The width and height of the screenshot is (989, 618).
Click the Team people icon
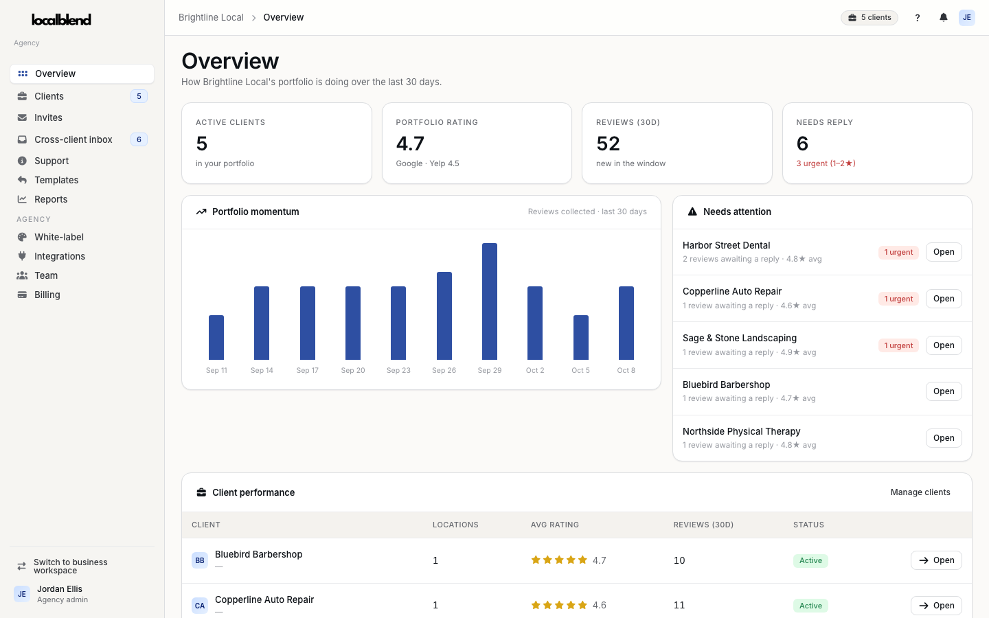23,275
